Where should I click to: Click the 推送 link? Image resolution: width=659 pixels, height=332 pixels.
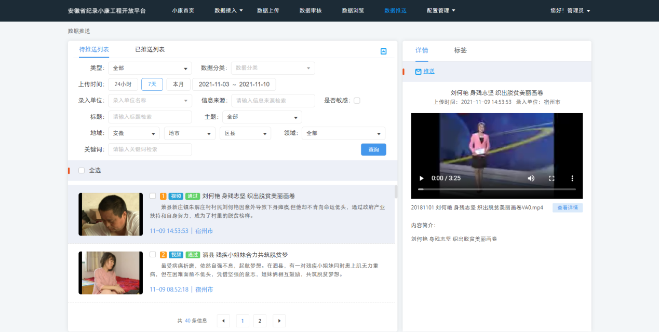click(x=429, y=72)
